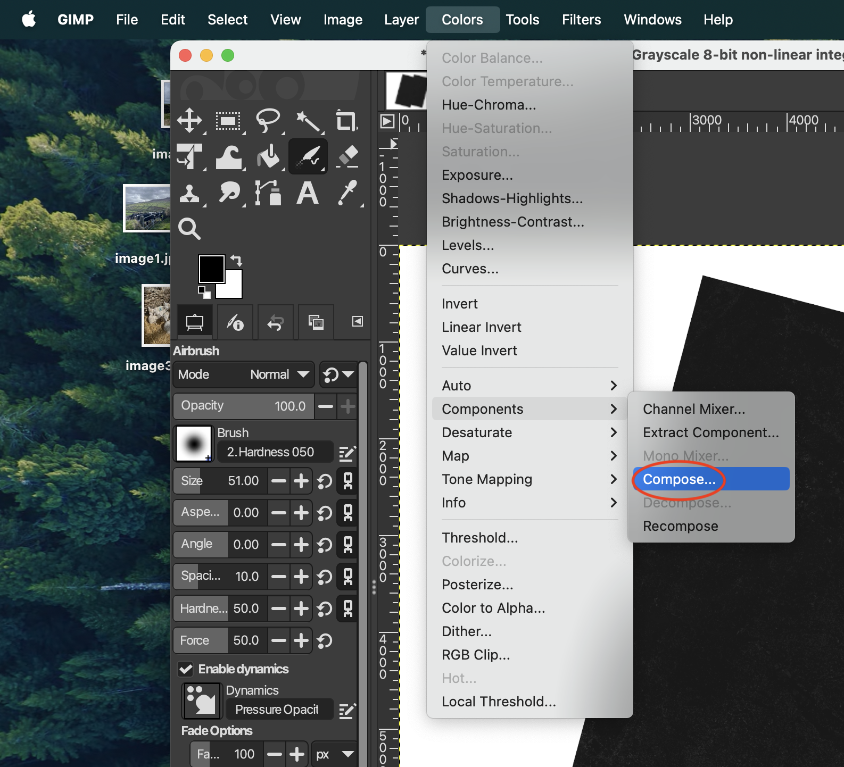Viewport: 844px width, 767px height.
Task: Expand the Desaturate submenu
Action: [529, 432]
